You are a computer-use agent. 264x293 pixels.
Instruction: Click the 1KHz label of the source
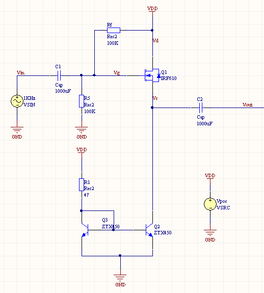30,98
